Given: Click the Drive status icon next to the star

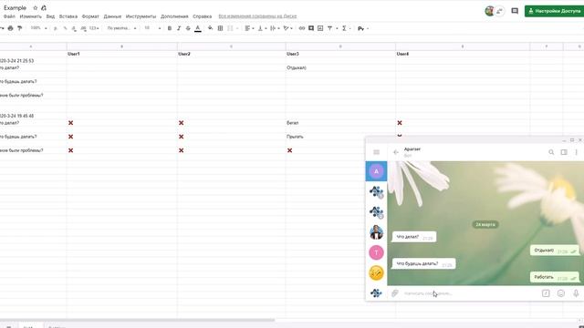Looking at the screenshot, I should [x=44, y=8].
